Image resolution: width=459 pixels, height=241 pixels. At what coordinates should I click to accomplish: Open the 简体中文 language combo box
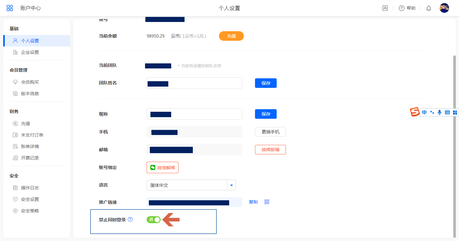click(186, 185)
